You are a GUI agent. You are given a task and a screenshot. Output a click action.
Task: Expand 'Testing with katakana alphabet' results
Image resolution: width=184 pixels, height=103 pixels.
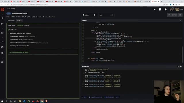coord(20,46)
